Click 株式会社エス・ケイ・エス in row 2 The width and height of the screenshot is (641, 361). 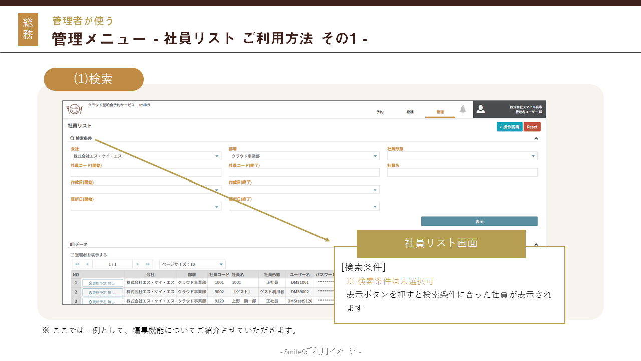tap(150, 292)
